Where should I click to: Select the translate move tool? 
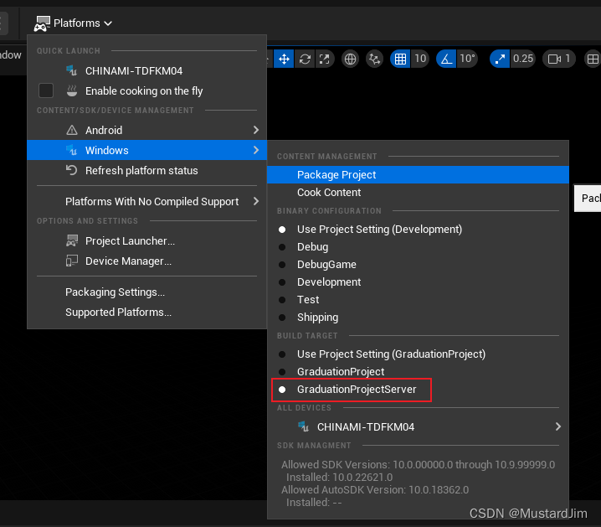(x=284, y=59)
